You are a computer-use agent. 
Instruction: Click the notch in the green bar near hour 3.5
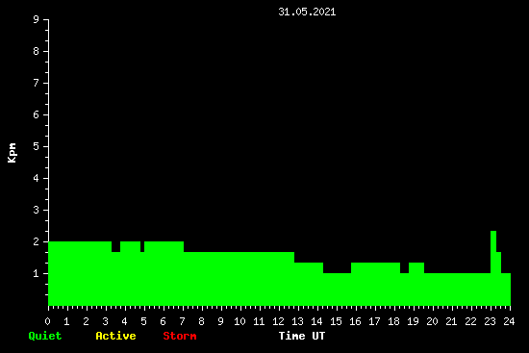115,246
